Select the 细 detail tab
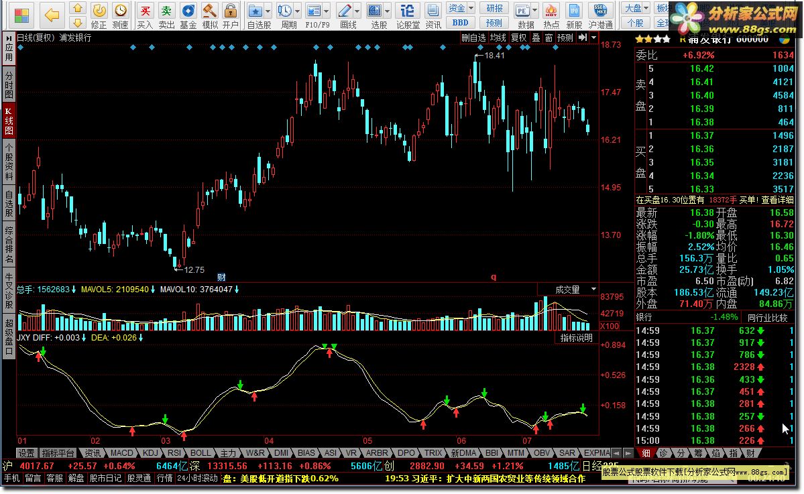The image size is (804, 494). pyautogui.click(x=646, y=453)
